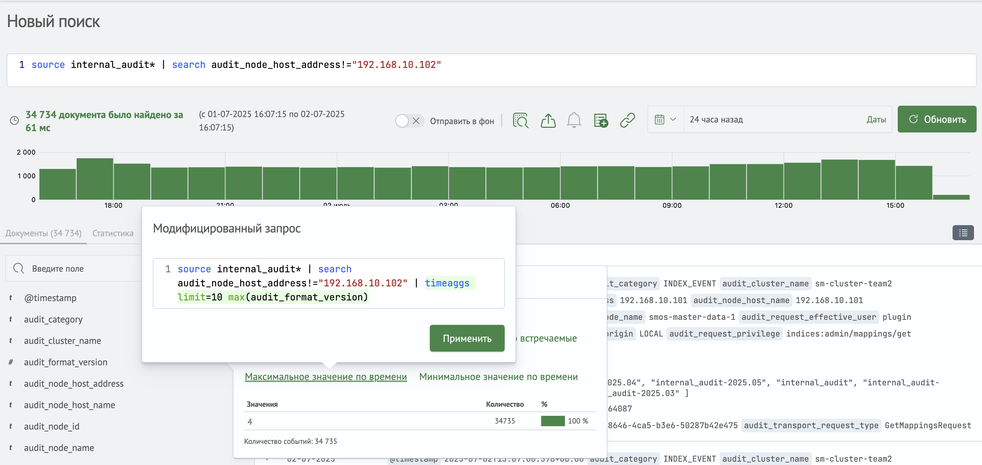Select the '@timestamp' field in the list
The height and width of the screenshot is (465, 982).
[x=50, y=298]
